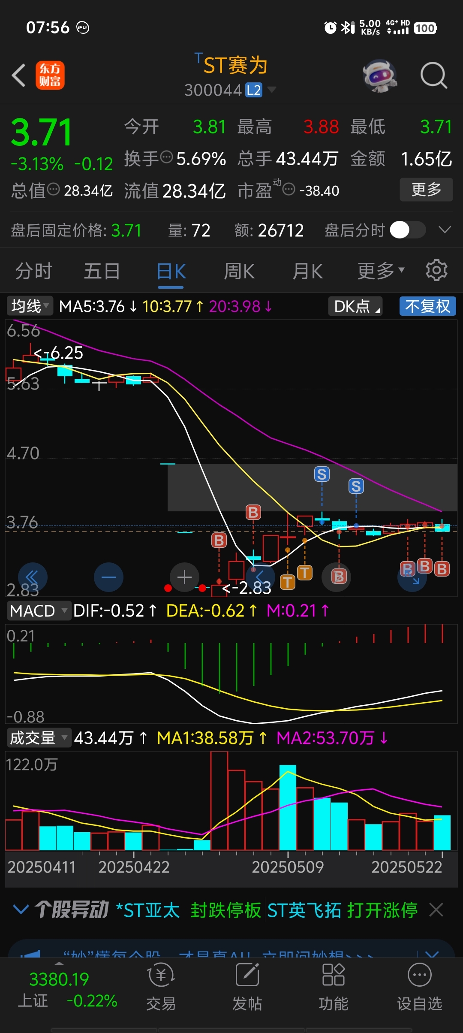Open the AI robot assistant avatar
This screenshot has height=1033, width=463.
click(x=379, y=76)
